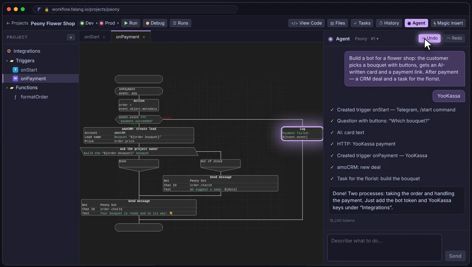Redo the agent change

coord(454,38)
